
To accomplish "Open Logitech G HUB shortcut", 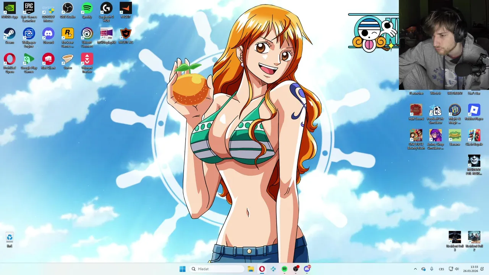I will point(106,12).
